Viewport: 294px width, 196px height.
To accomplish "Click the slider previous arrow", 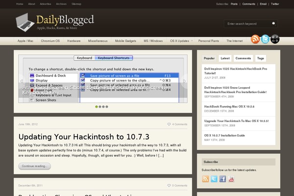I will coord(22,81).
